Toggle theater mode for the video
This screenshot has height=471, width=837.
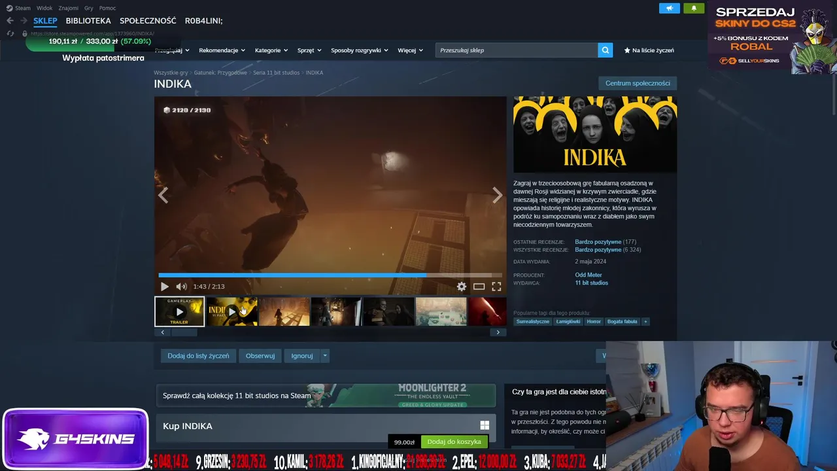click(x=479, y=287)
